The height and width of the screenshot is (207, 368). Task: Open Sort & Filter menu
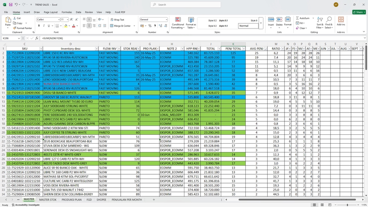pyautogui.click(x=320, y=23)
